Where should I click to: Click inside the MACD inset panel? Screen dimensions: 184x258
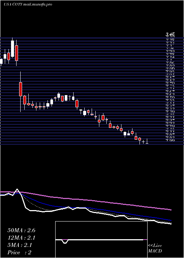[101, 240]
